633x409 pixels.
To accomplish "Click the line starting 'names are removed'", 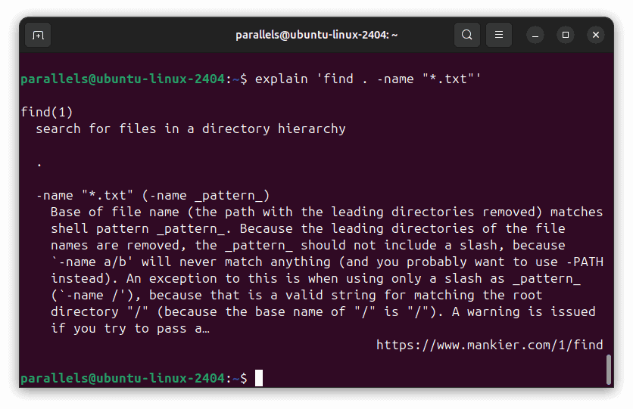I will [x=308, y=246].
